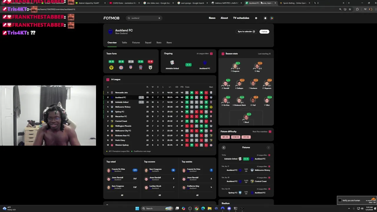Open Guillermo May in Top assists
Viewport: 377px width, 212px height.
tap(197, 187)
